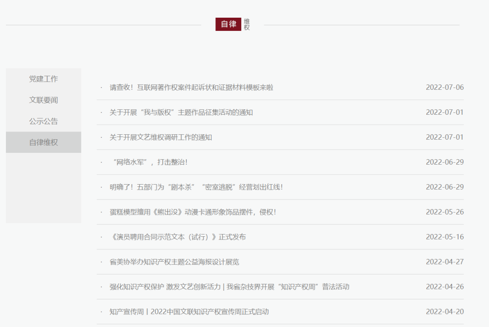Click the 2022-04-20 date entry
The width and height of the screenshot is (489, 327).
[444, 312]
